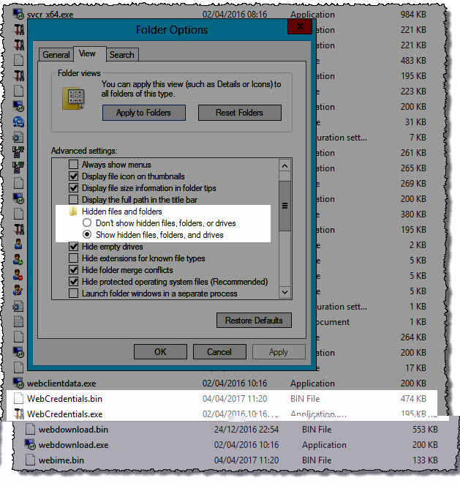This screenshot has width=460, height=486.
Task: Open the Search tab
Action: pos(121,55)
